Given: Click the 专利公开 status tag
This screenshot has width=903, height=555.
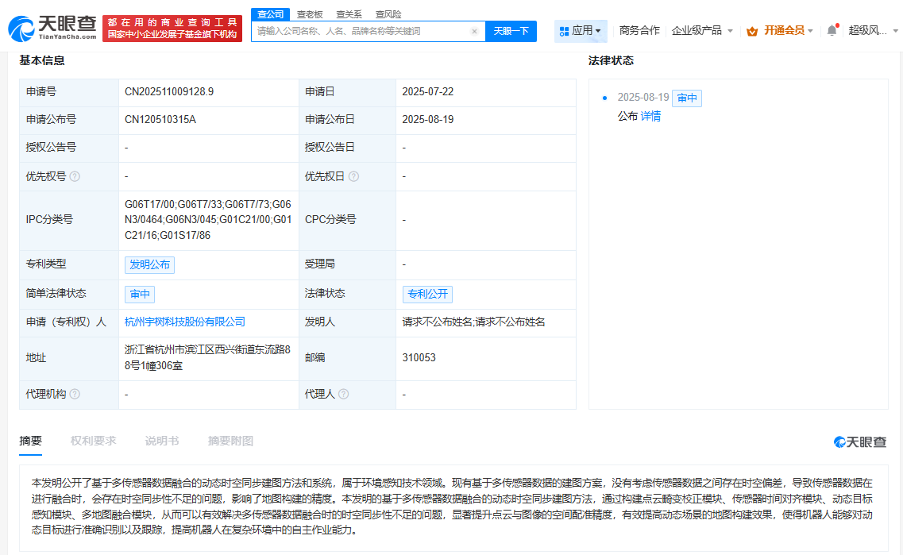Looking at the screenshot, I should pyautogui.click(x=426, y=294).
